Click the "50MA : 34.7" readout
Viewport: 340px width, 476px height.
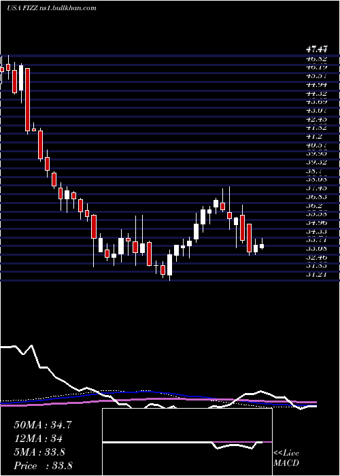(43, 425)
